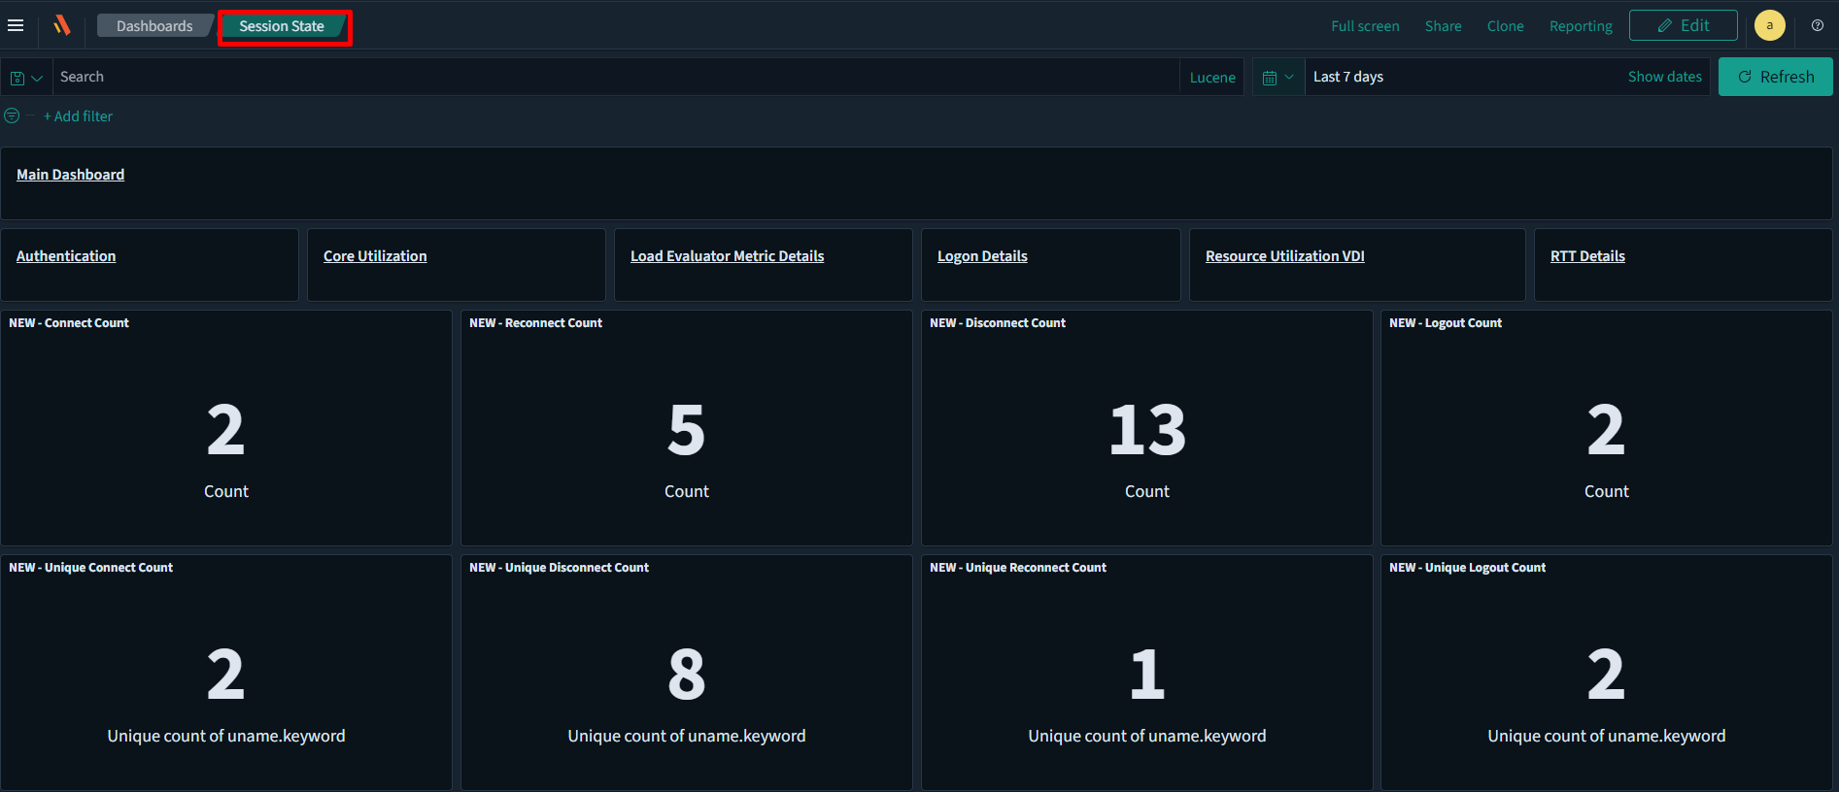This screenshot has height=792, width=1839.
Task: Click the orange app logo icon
Action: (62, 25)
